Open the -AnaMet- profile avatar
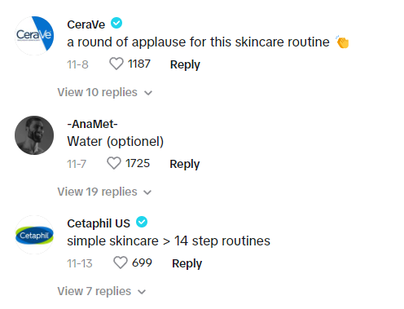 coord(34,135)
